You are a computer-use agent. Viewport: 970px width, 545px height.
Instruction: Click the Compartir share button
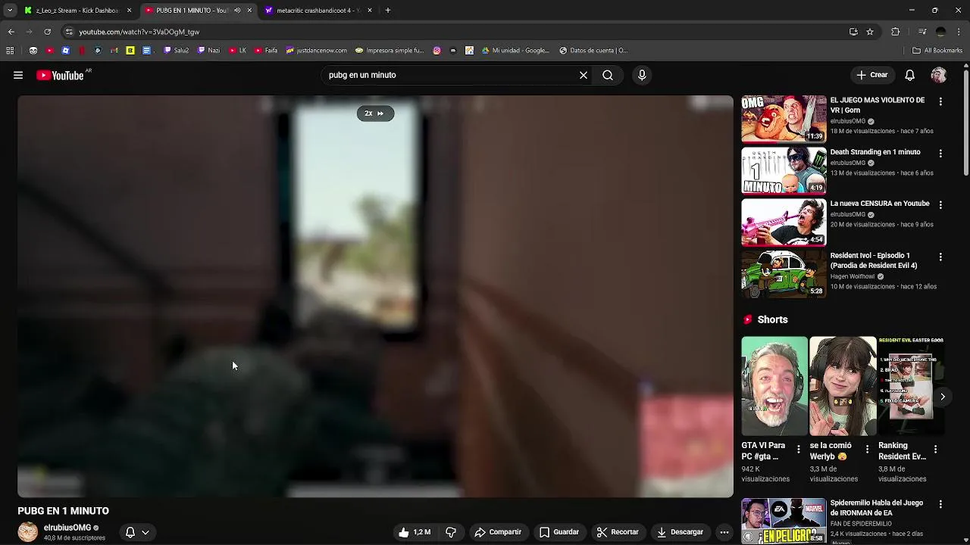(498, 532)
